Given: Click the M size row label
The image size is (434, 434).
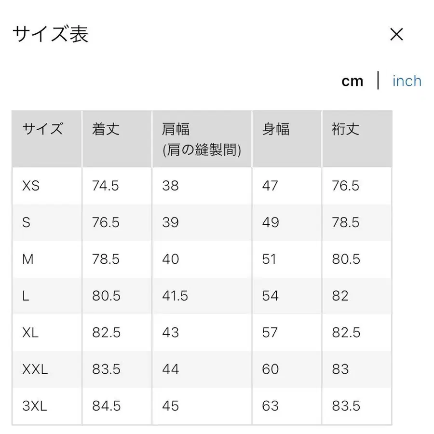Looking at the screenshot, I should pyautogui.click(x=27, y=259).
